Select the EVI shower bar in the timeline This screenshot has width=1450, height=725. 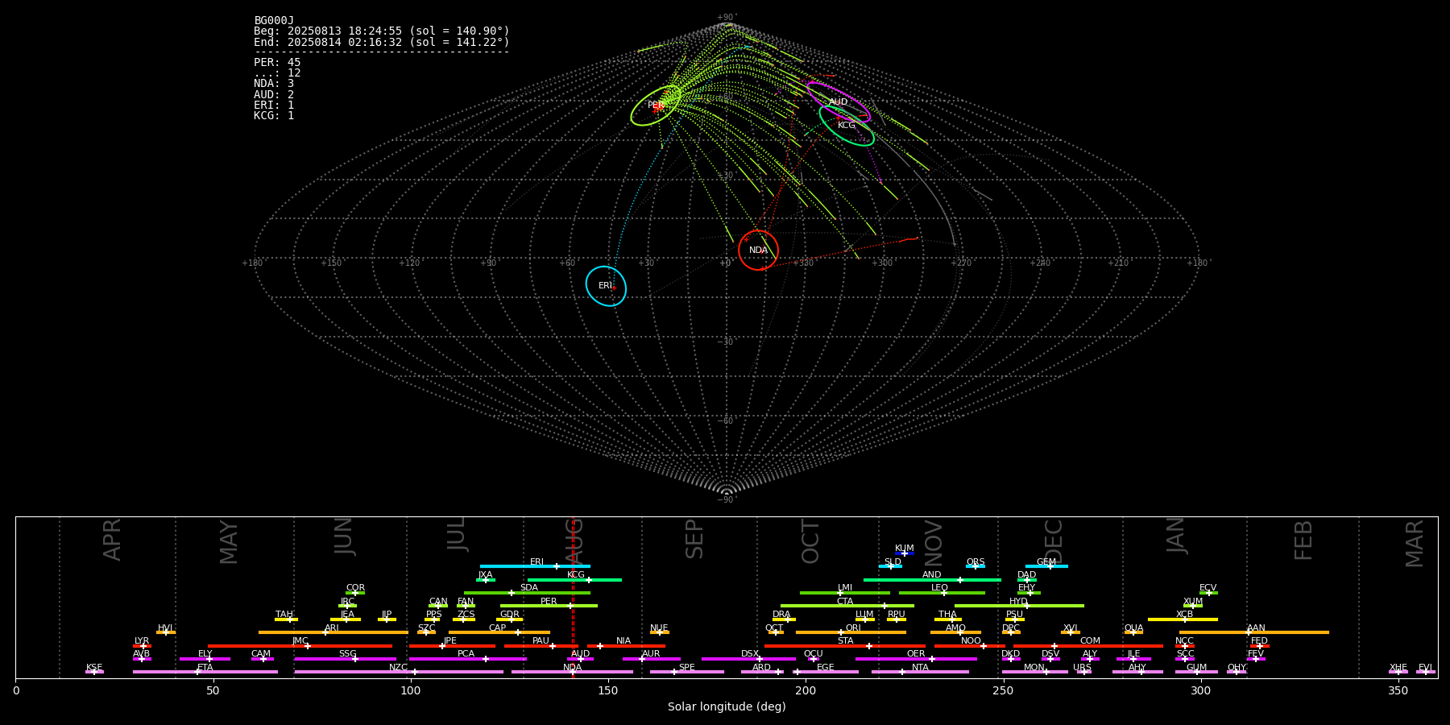(1425, 672)
